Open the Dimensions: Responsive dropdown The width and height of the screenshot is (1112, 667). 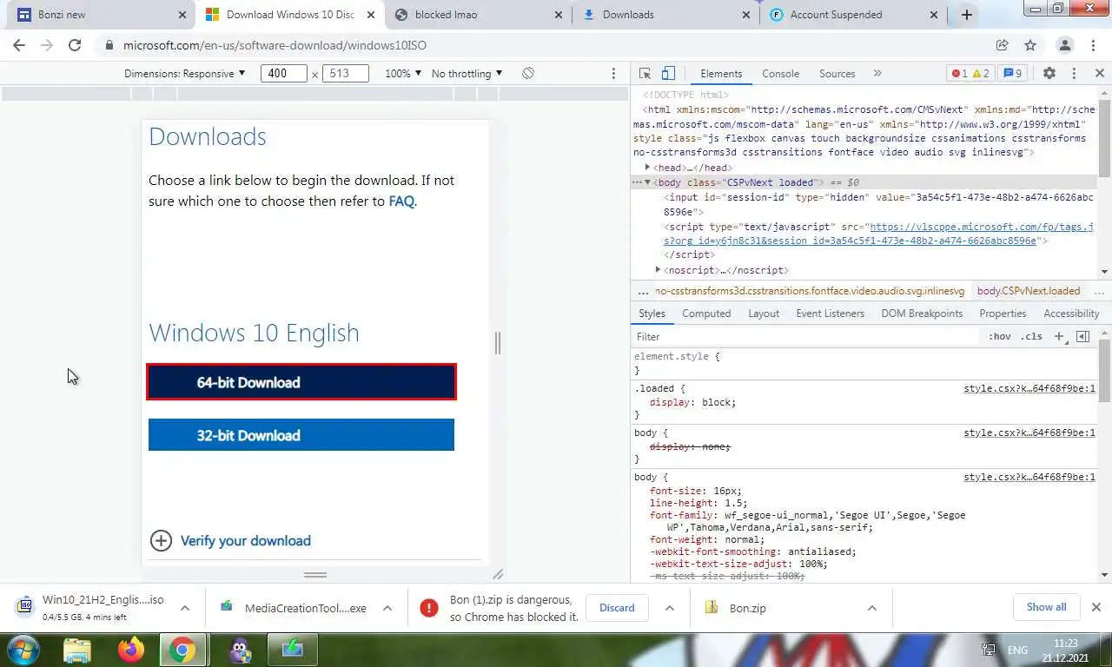click(x=185, y=74)
